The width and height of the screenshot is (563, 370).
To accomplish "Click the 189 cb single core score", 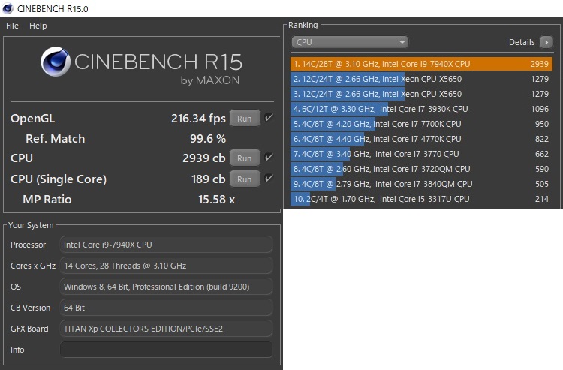I will tap(208, 179).
